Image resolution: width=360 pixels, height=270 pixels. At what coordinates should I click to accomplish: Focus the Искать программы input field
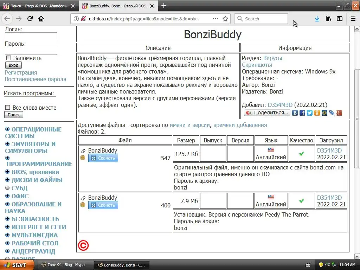pyautogui.click(x=30, y=100)
